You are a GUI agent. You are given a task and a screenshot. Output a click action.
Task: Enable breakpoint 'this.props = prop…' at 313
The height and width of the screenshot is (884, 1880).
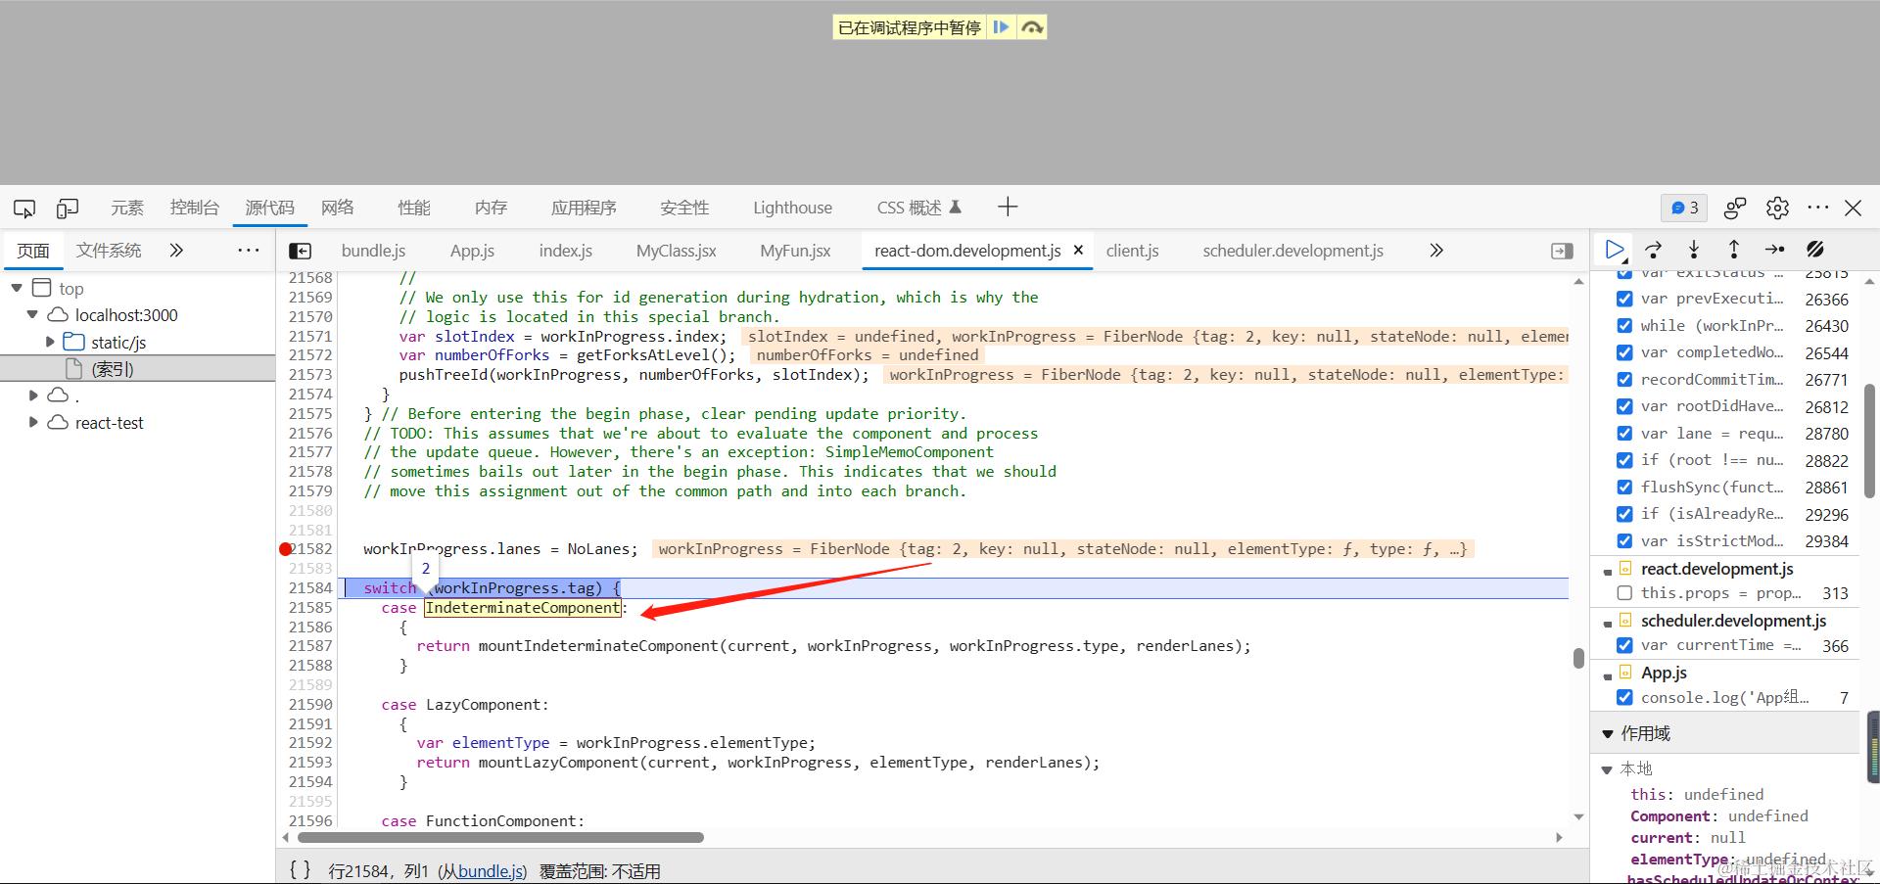[1624, 593]
